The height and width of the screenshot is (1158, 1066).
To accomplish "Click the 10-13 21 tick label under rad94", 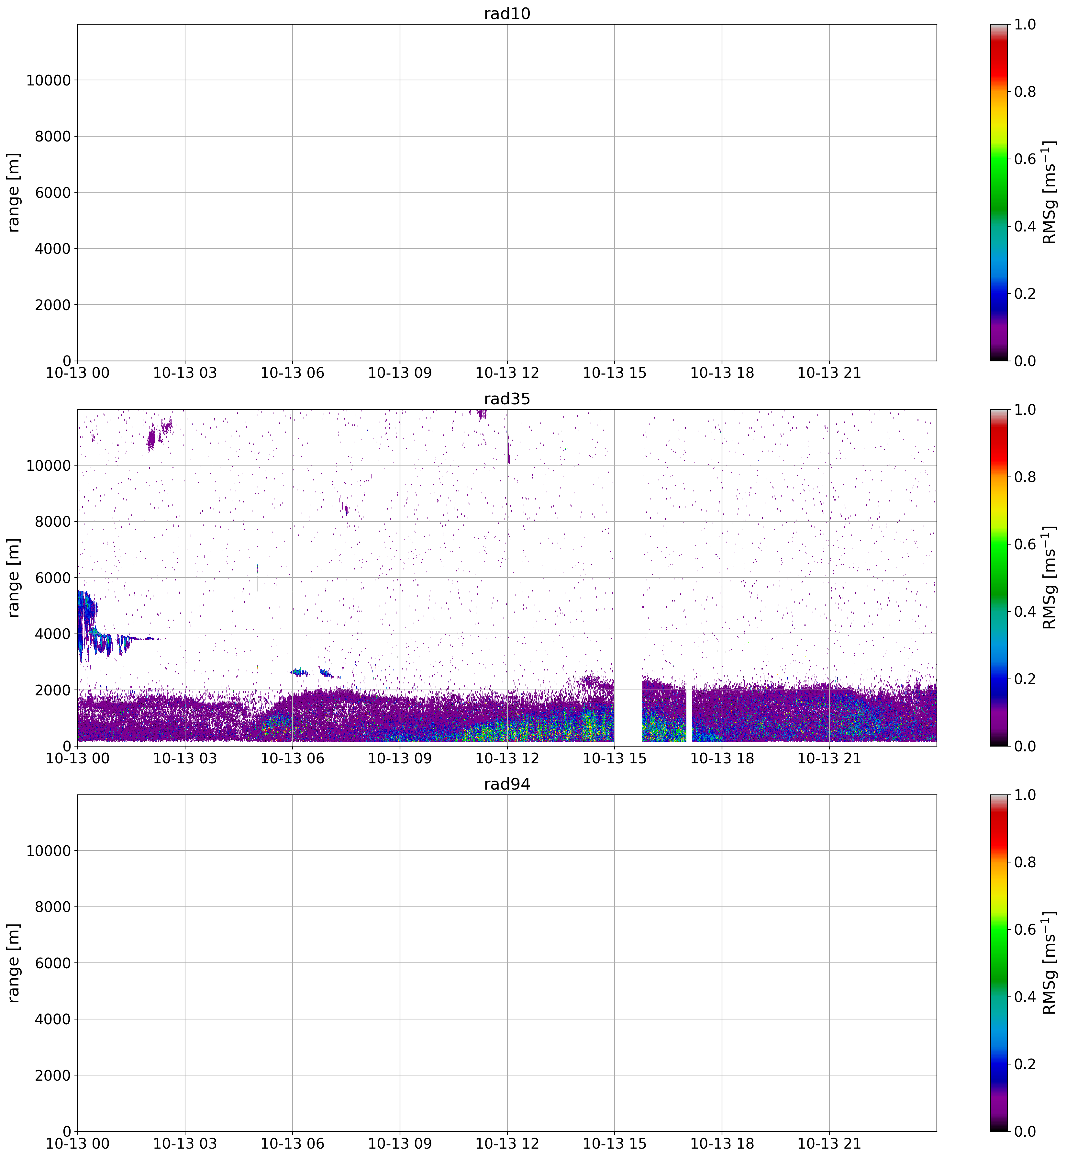I will tap(829, 1143).
